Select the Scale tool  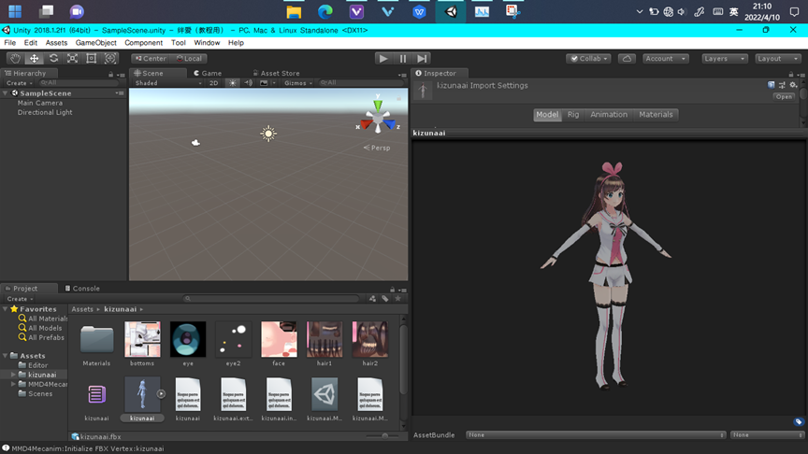[x=72, y=58]
